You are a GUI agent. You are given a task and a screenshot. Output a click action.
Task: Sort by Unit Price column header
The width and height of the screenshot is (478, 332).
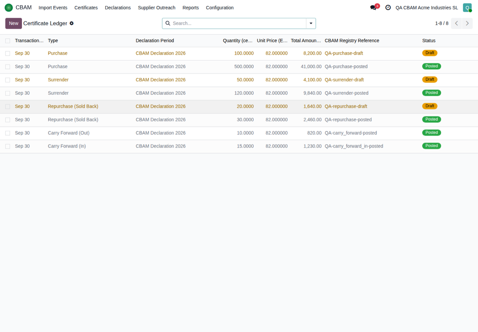(x=272, y=41)
